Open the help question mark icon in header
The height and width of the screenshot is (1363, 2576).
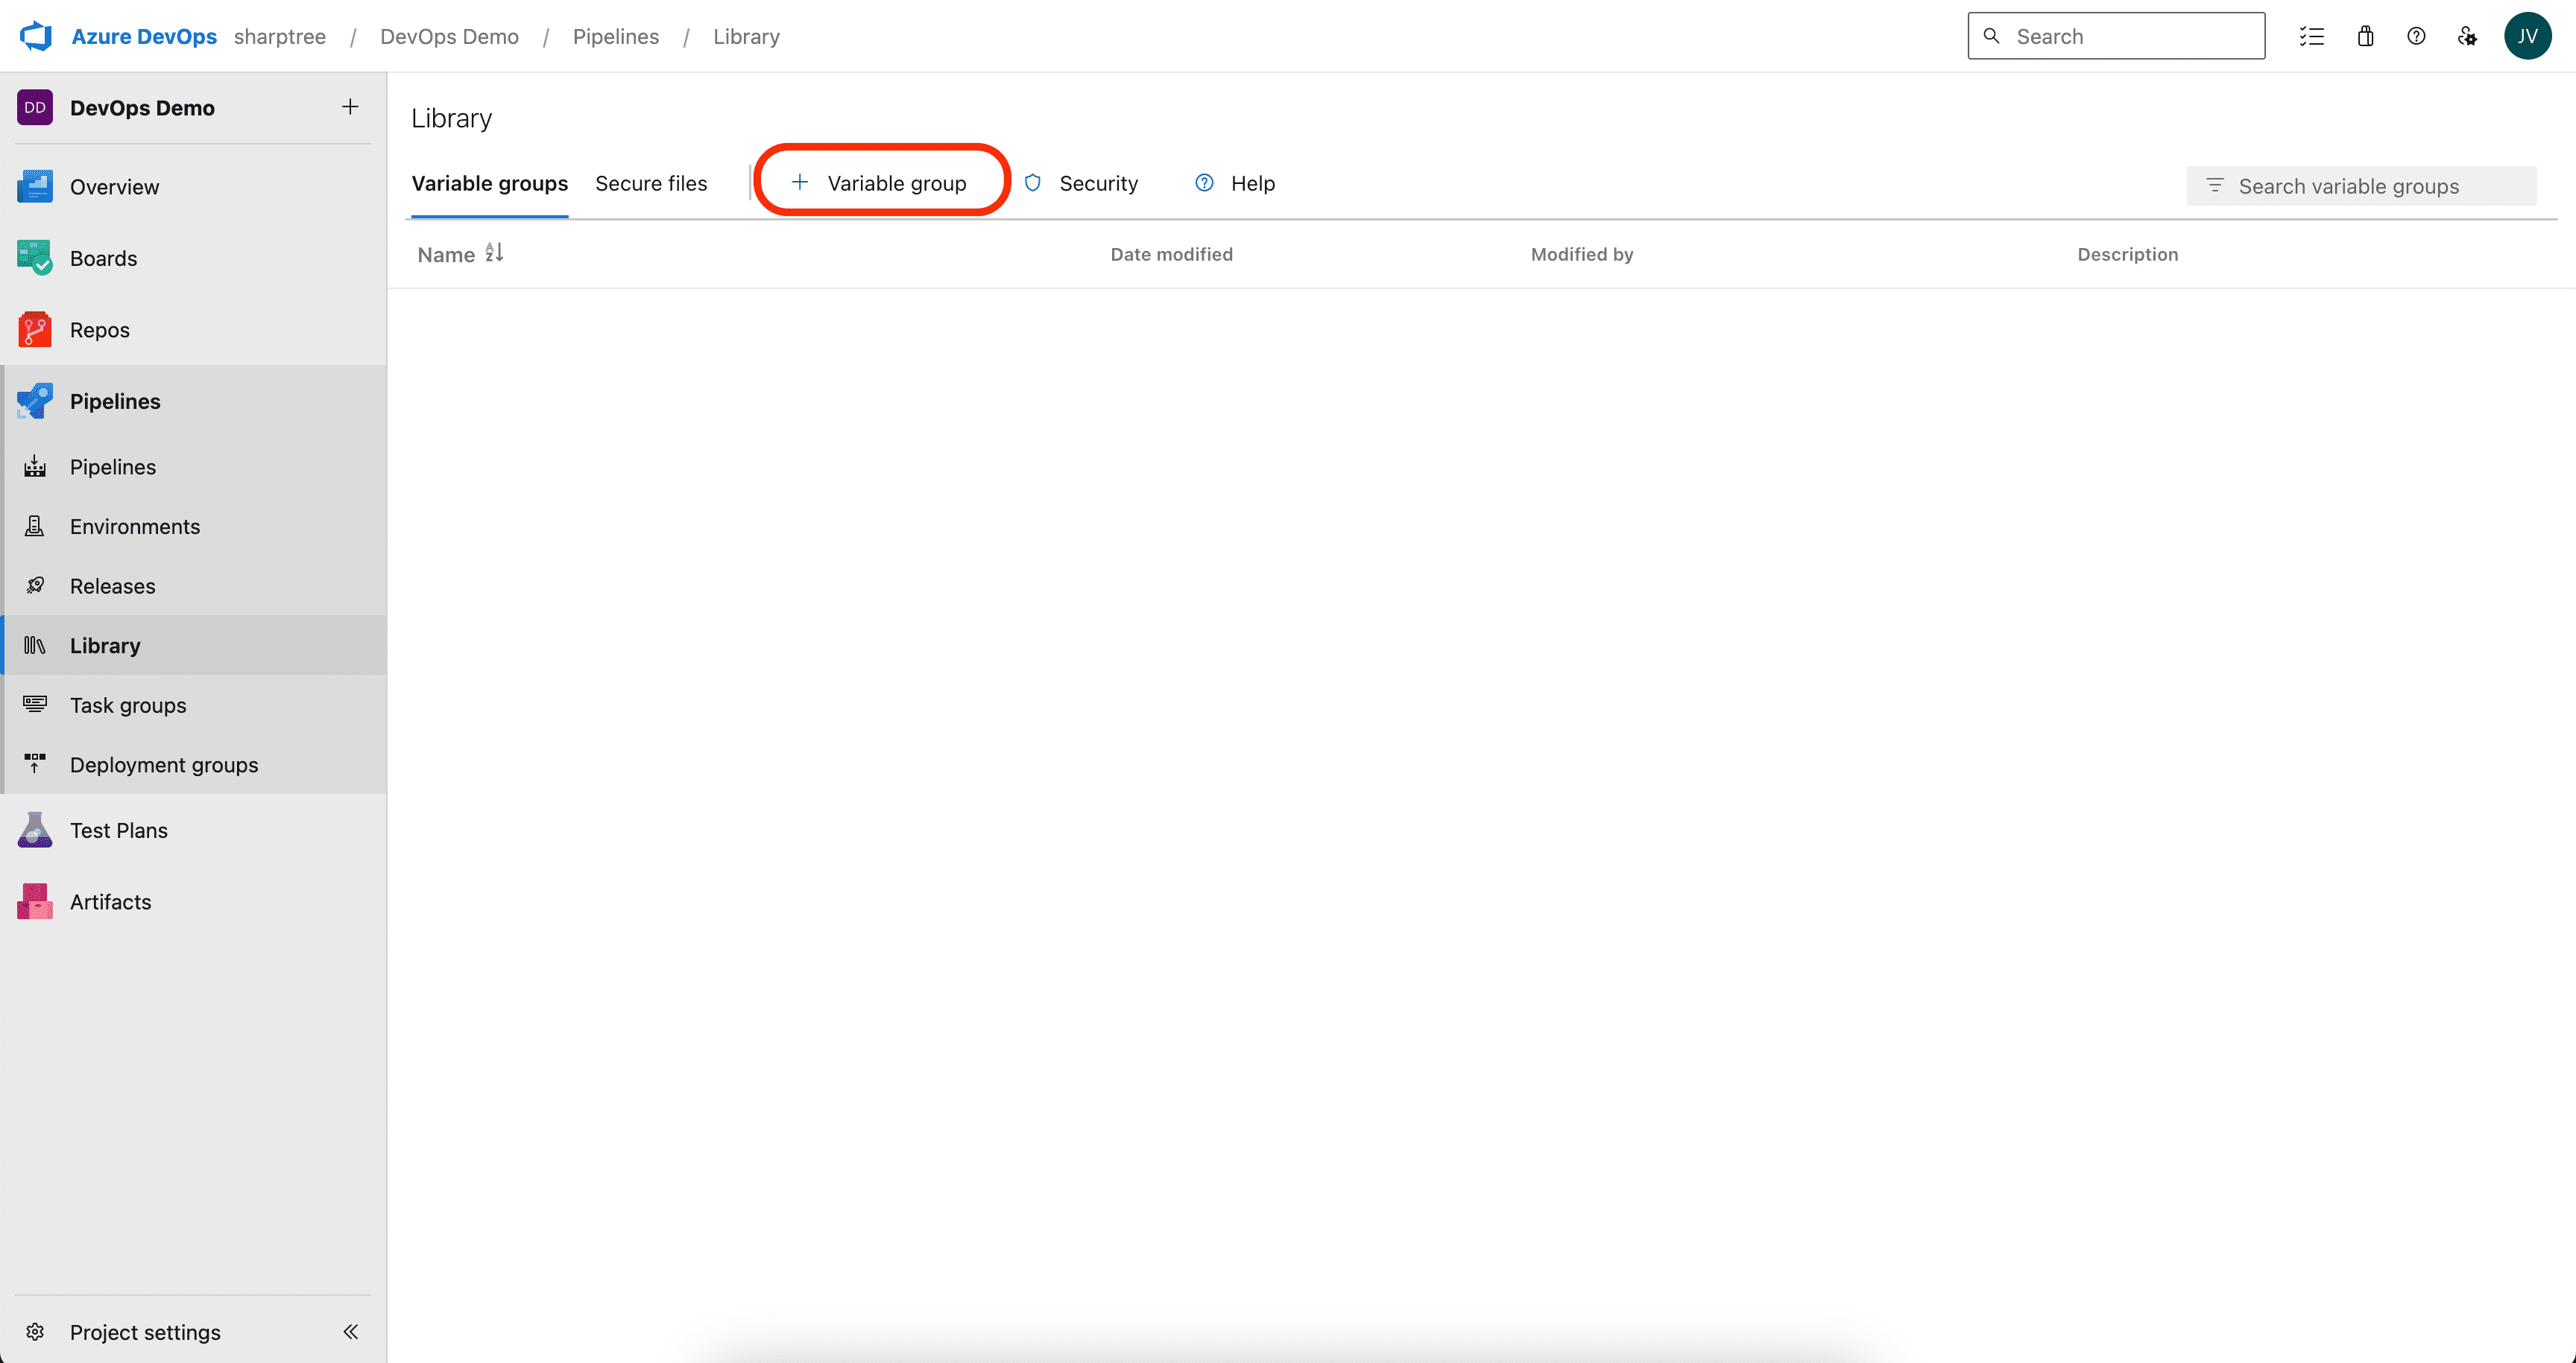(2416, 36)
